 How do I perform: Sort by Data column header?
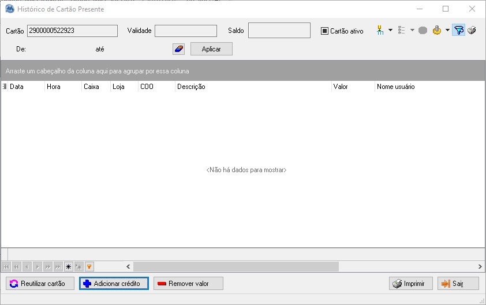[x=26, y=87]
